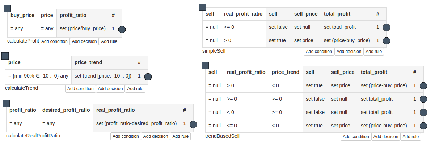Select the 'set (trend [price, -10 .. 0])' cell
Image resolution: width=431 pixels, height=145 pixels.
pyautogui.click(x=103, y=76)
